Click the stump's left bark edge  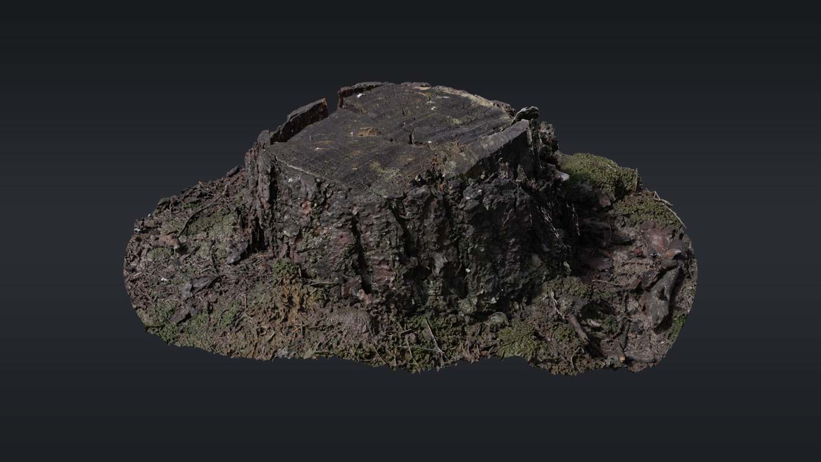click(x=254, y=191)
